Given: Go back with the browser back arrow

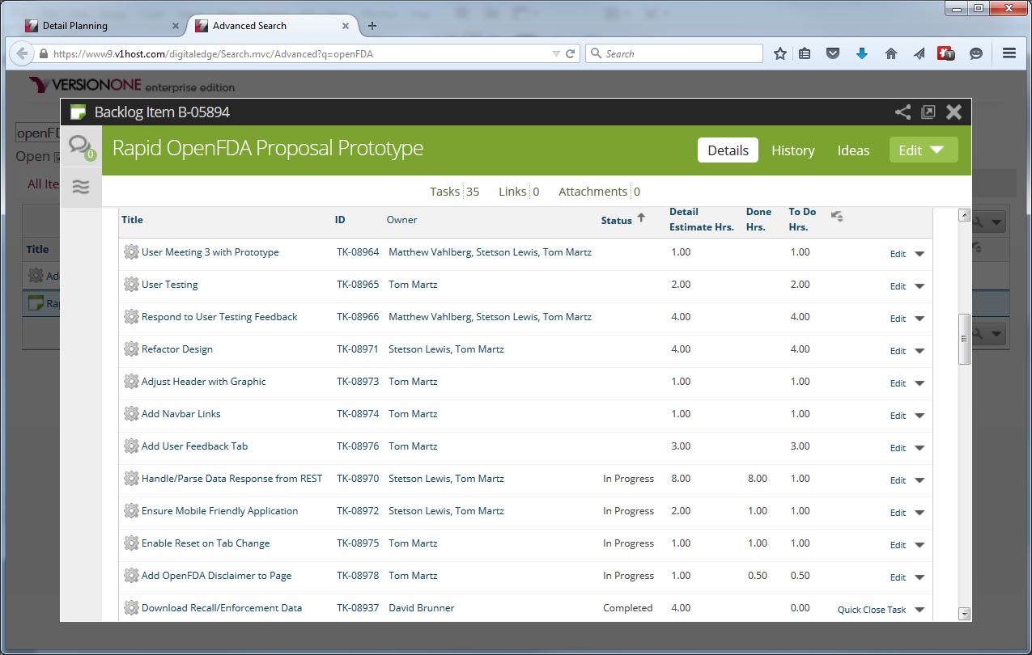Looking at the screenshot, I should [20, 53].
